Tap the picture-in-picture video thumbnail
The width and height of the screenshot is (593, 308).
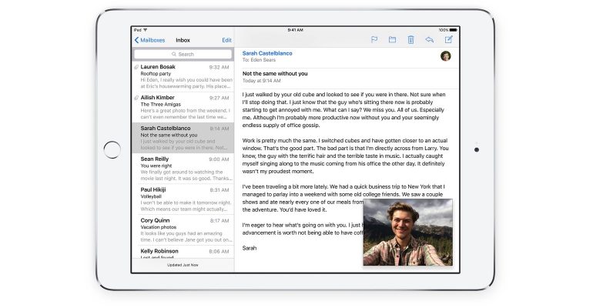[x=407, y=232]
